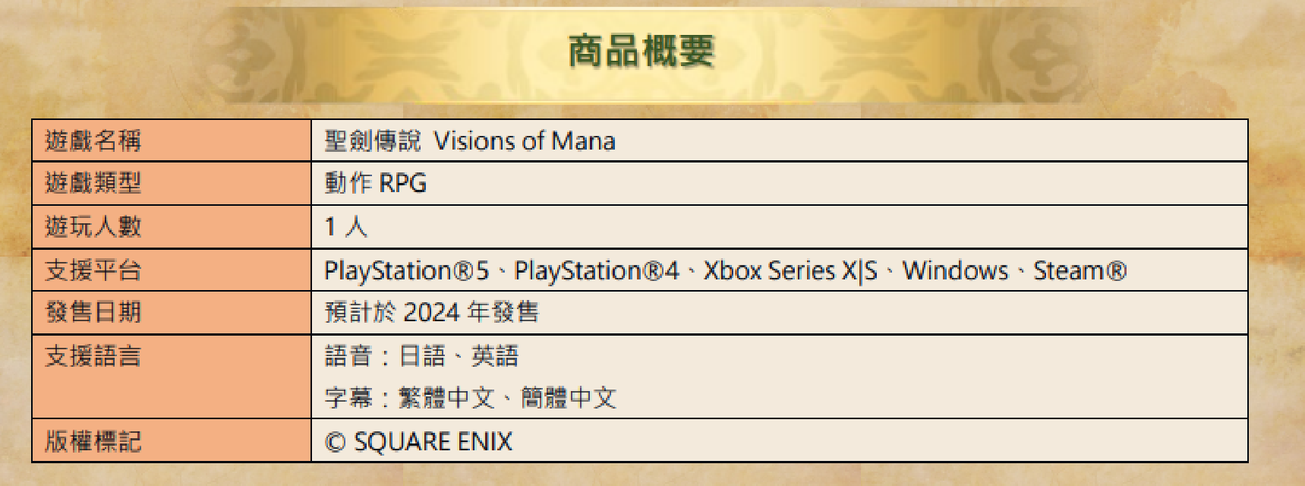
Task: Click PlayStation®4 in the platform row
Action: pos(597,270)
